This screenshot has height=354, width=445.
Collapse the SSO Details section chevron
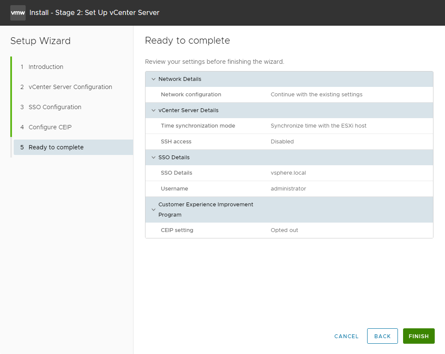coord(154,158)
